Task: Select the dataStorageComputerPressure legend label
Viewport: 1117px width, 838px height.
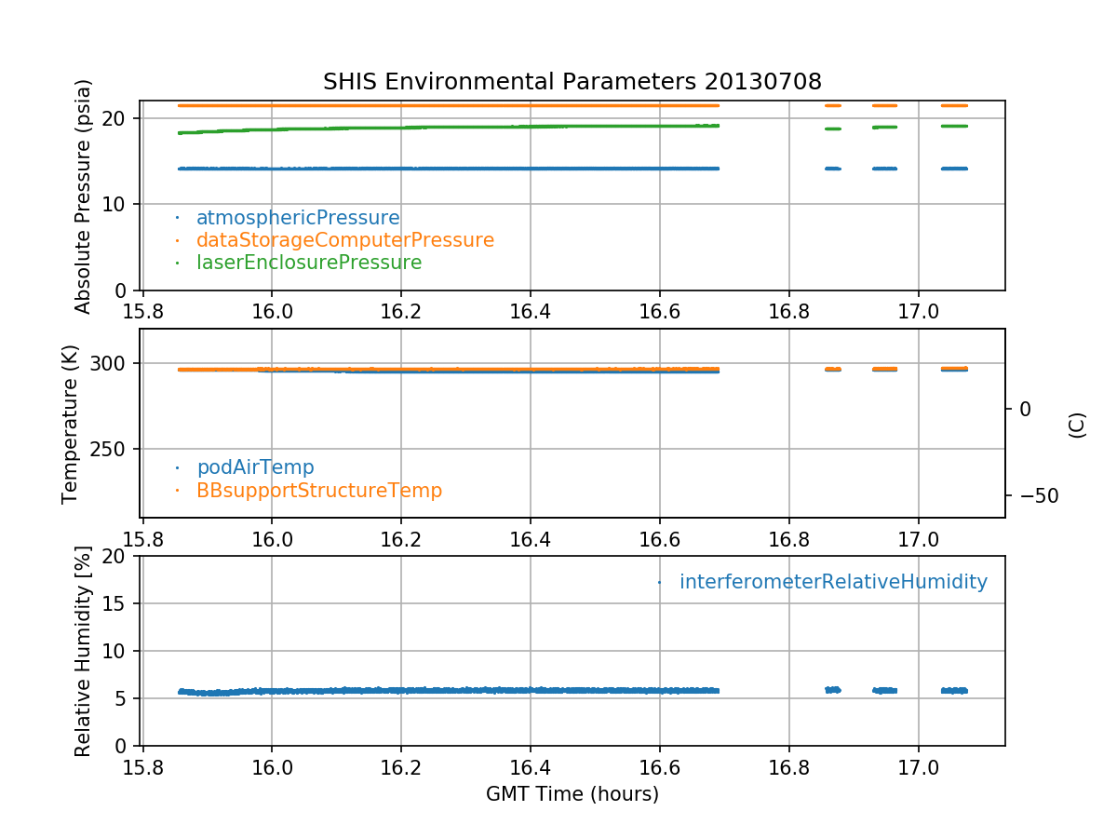Action: (344, 240)
